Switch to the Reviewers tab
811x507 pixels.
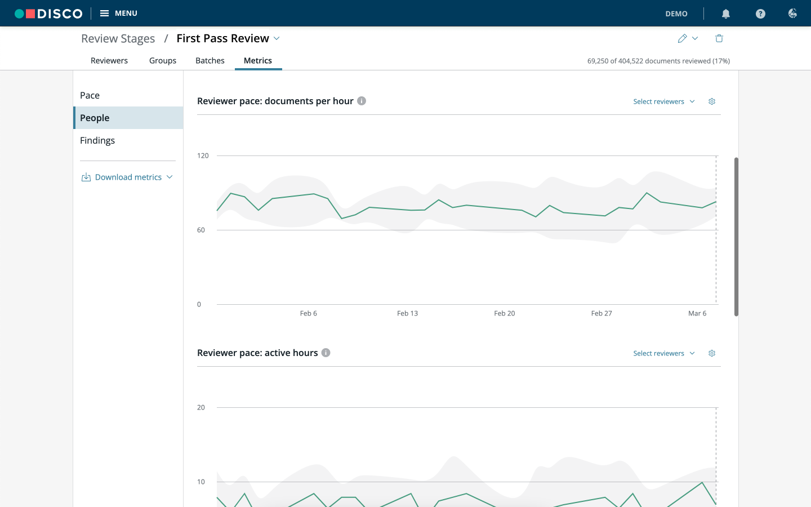[109, 60]
